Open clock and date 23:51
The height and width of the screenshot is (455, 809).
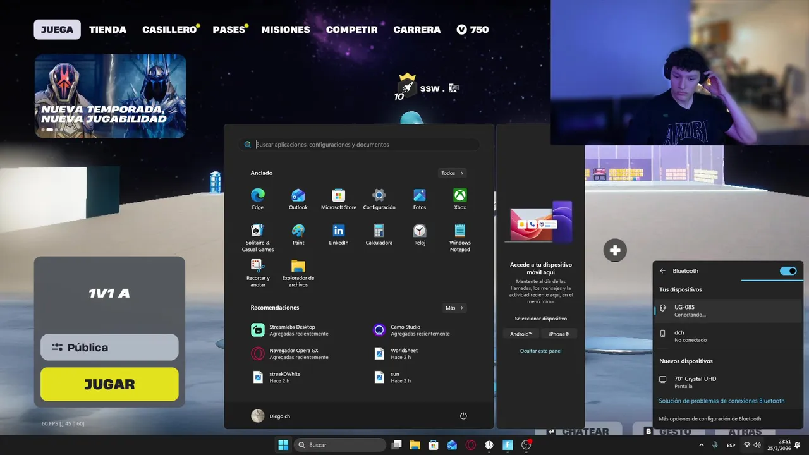780,445
